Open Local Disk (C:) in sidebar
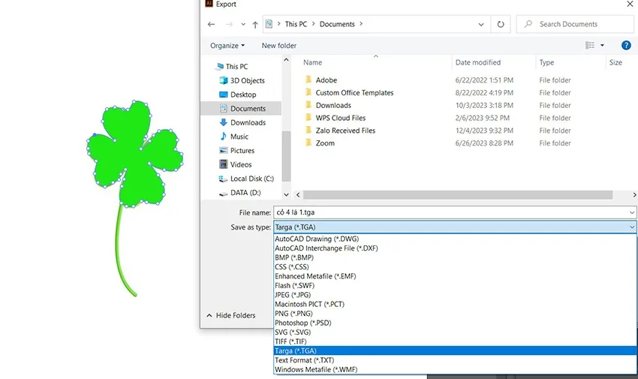 click(x=251, y=179)
